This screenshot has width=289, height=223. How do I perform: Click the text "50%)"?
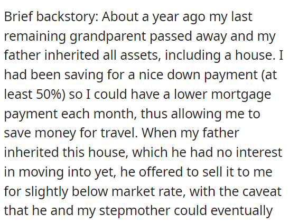tap(51, 94)
